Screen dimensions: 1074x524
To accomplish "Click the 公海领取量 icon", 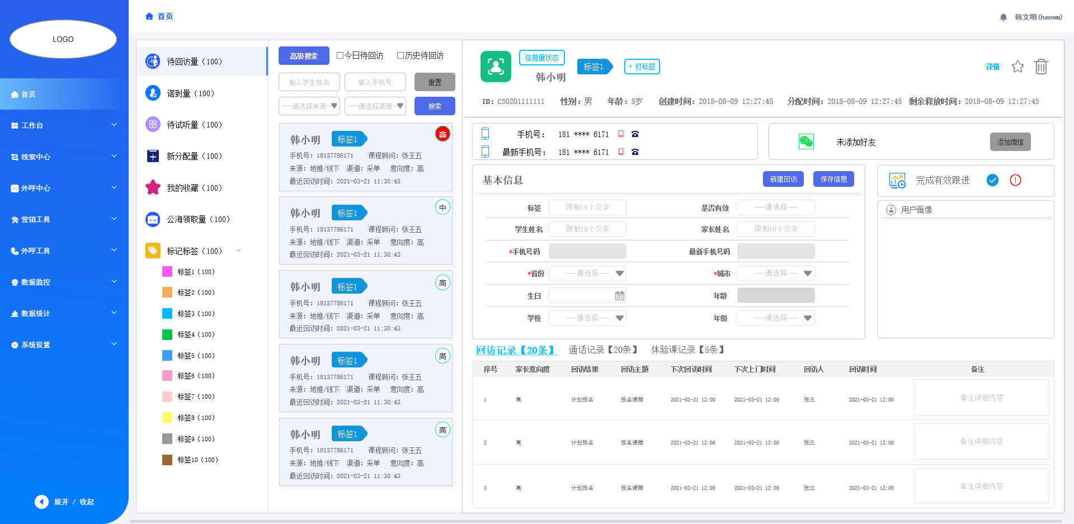I will pos(153,219).
